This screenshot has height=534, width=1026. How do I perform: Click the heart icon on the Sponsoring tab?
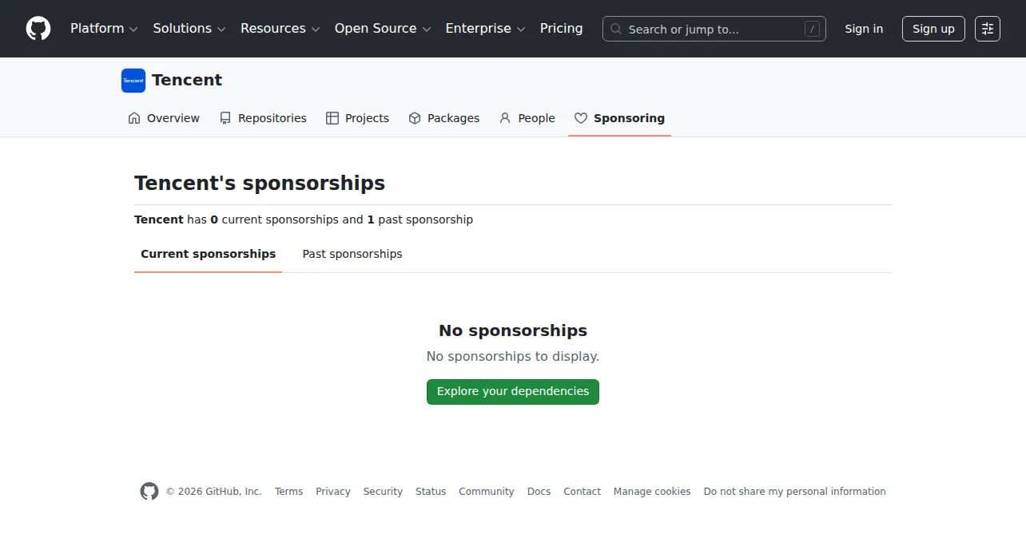581,118
